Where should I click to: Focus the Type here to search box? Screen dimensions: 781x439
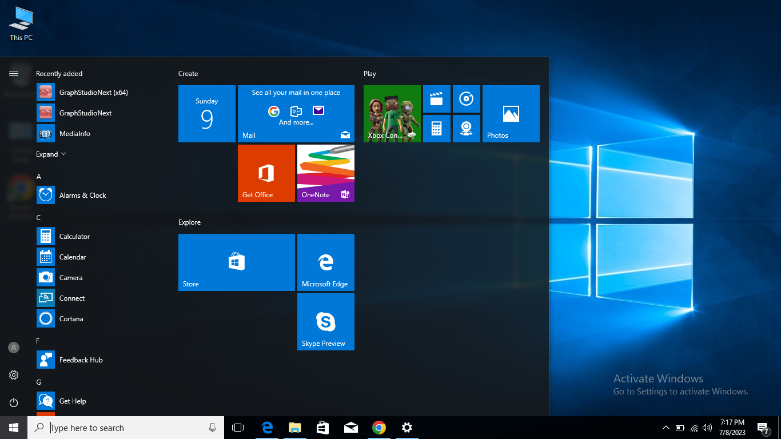tap(126, 428)
